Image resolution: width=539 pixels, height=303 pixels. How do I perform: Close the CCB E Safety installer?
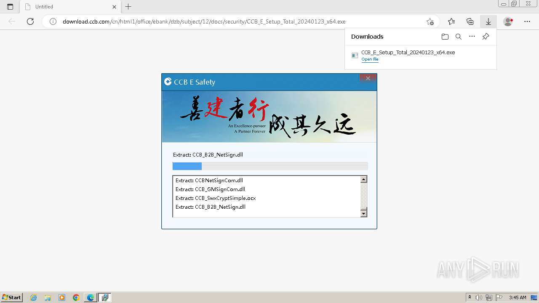click(x=368, y=78)
